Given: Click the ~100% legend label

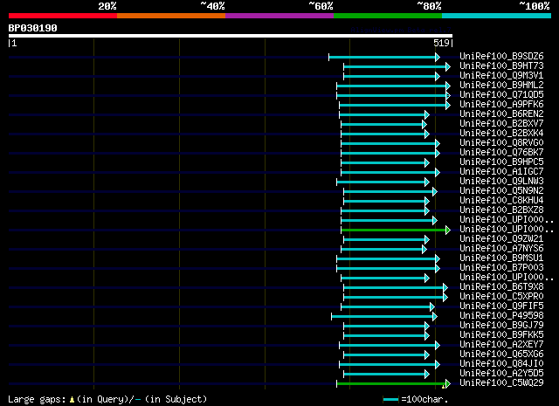Looking at the screenshot, I should point(535,6).
